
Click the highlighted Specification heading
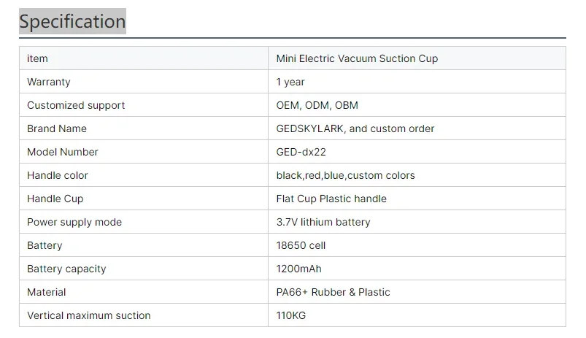pyautogui.click(x=72, y=22)
